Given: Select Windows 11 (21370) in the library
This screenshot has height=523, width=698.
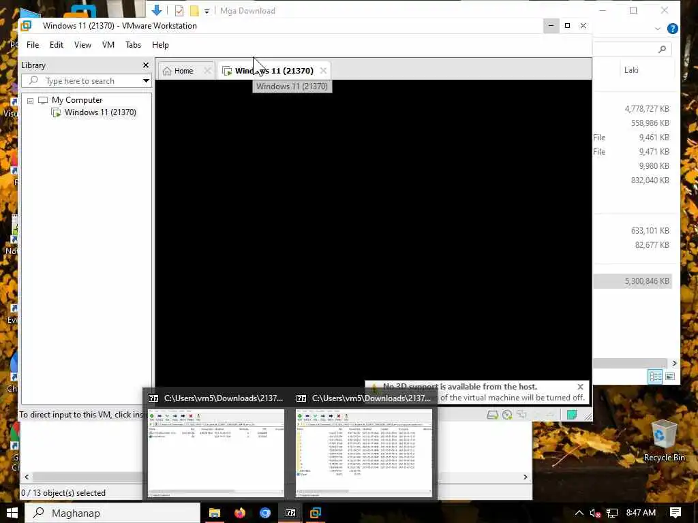Looking at the screenshot, I should (x=100, y=112).
